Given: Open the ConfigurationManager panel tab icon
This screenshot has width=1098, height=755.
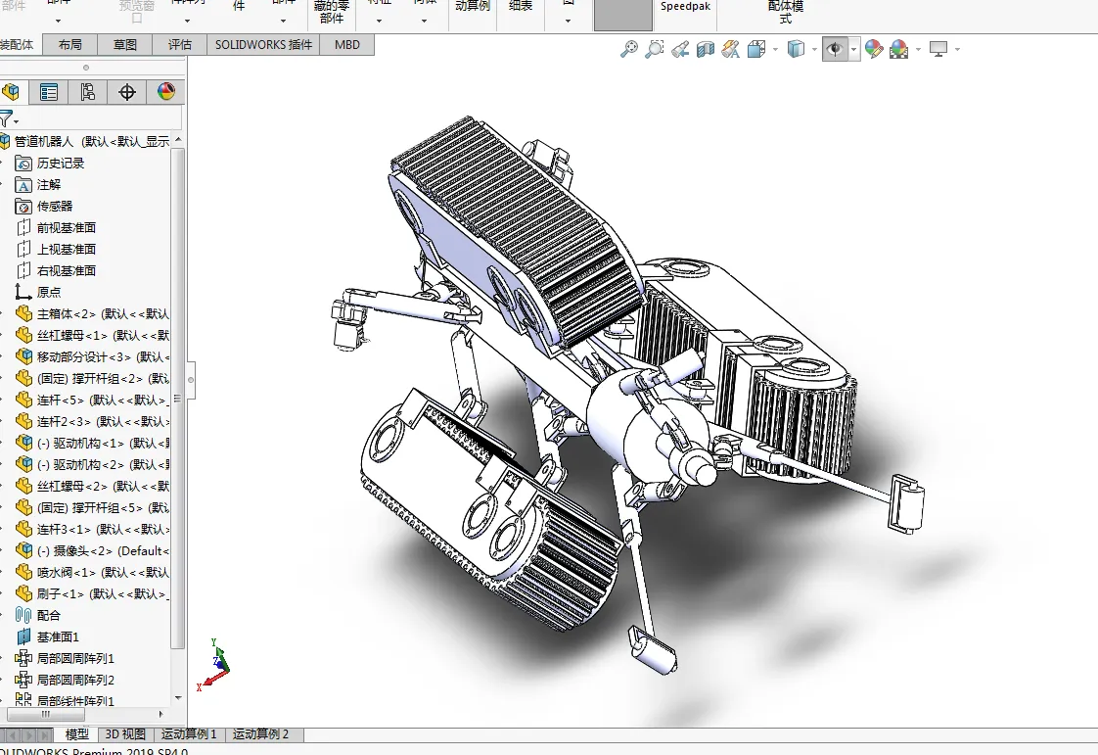Looking at the screenshot, I should 88,92.
